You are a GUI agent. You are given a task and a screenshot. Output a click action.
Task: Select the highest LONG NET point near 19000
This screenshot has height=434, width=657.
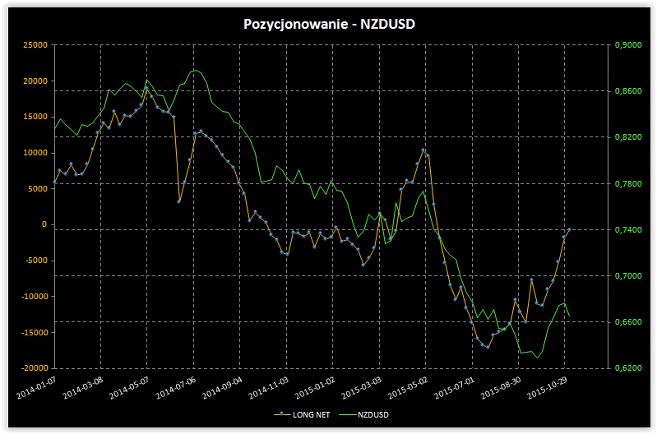coord(146,88)
